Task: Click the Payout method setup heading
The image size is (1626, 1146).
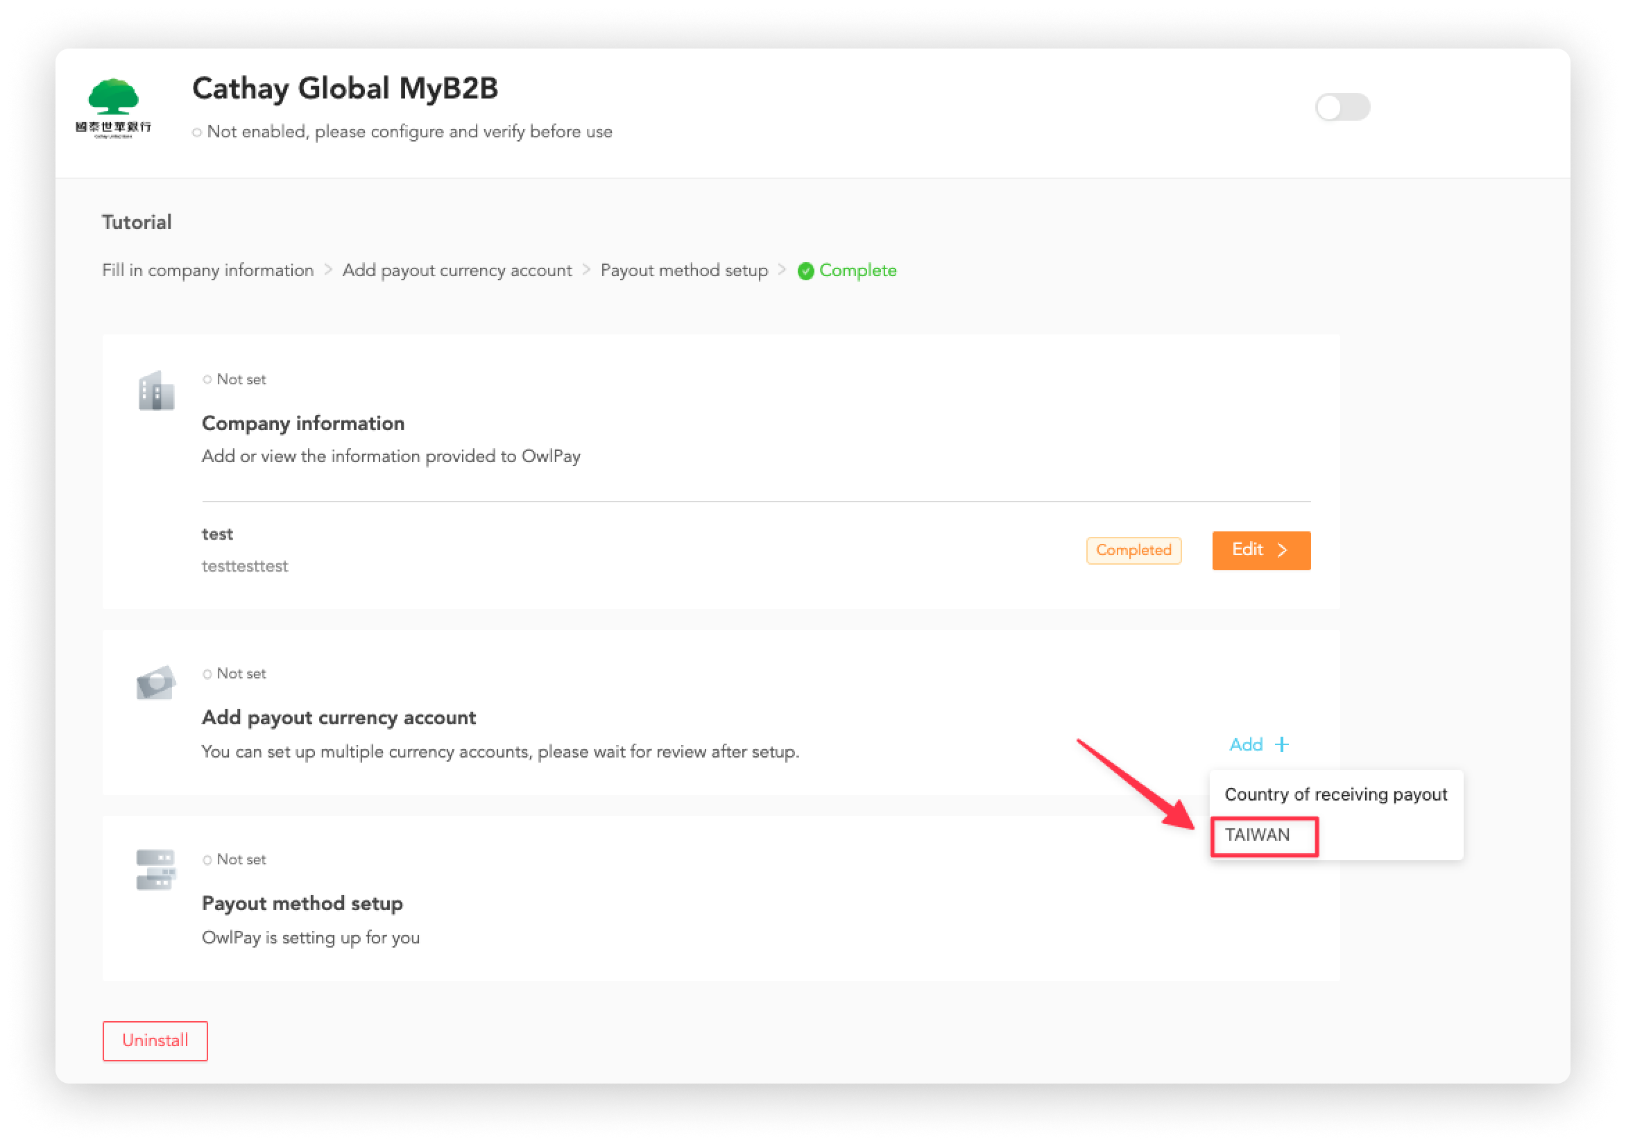Action: [302, 904]
